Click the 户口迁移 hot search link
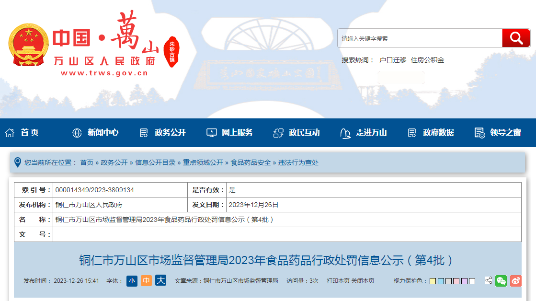Viewport: 536px width, 301px height. (393, 60)
